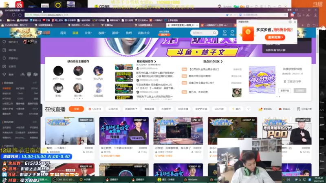Open 云游戏 gamepad item in sidebar
Screen dimensions: 326x183
pos(12,66)
